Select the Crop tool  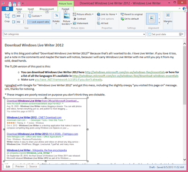7,18
